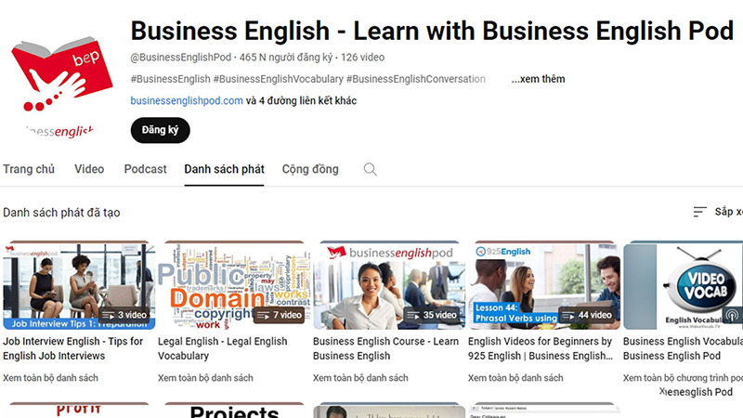743x418 pixels.
Task: Click the #BusinessEnglish hashtag
Action: [x=171, y=79]
